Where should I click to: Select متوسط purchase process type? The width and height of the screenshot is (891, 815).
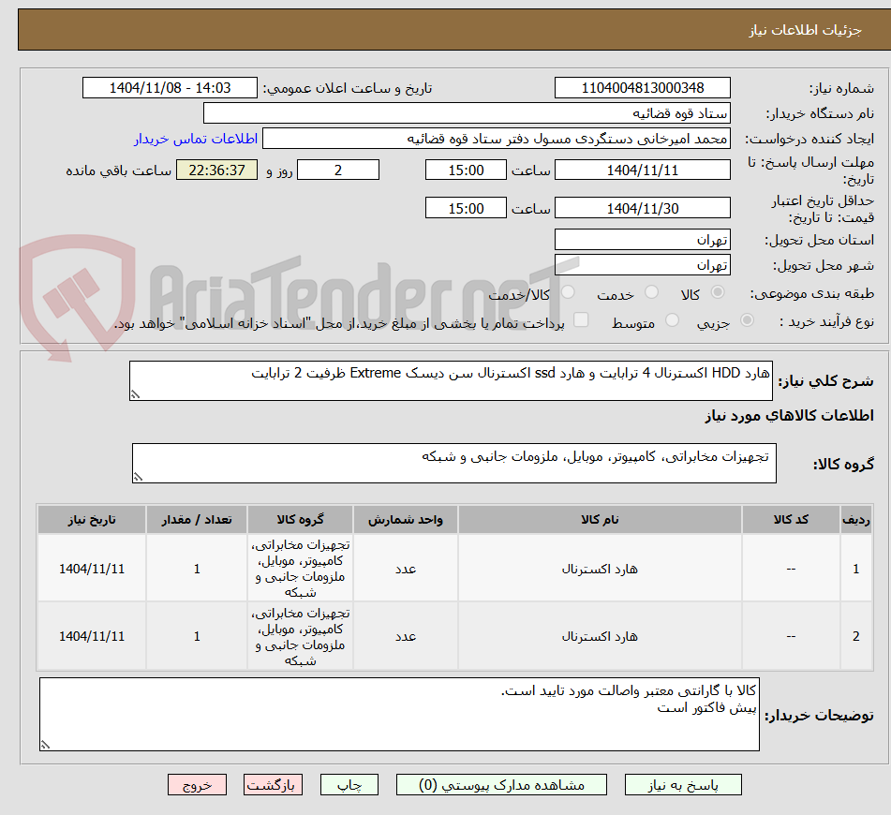click(x=672, y=319)
